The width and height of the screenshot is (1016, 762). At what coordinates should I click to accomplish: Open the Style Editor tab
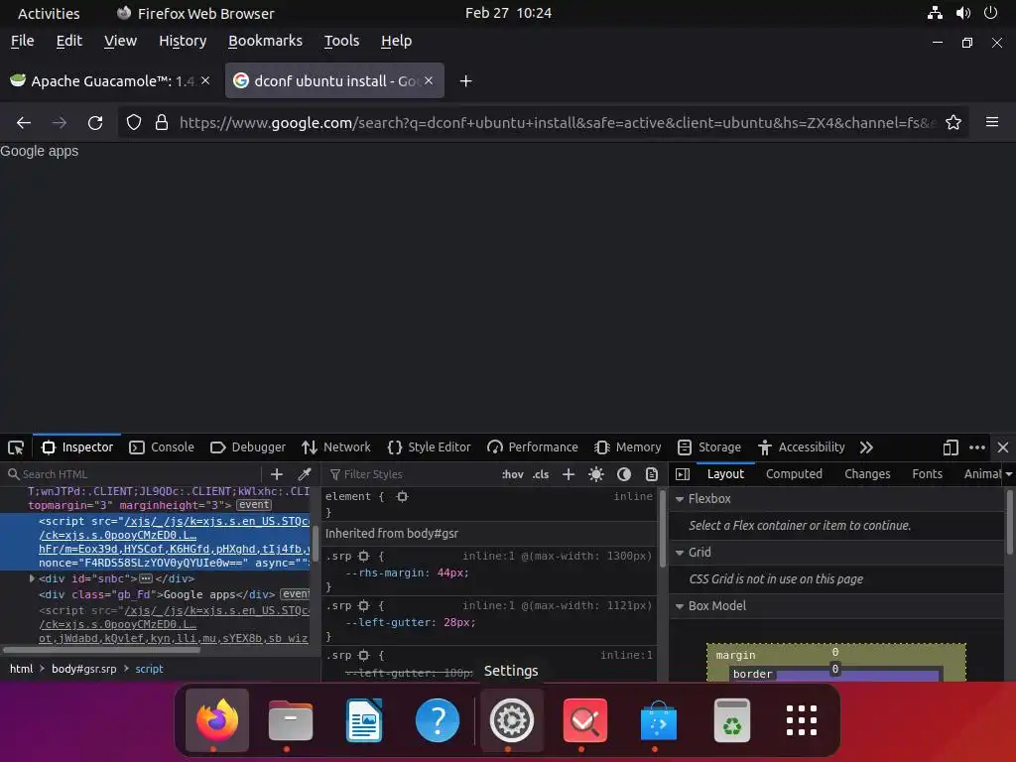[x=429, y=447]
